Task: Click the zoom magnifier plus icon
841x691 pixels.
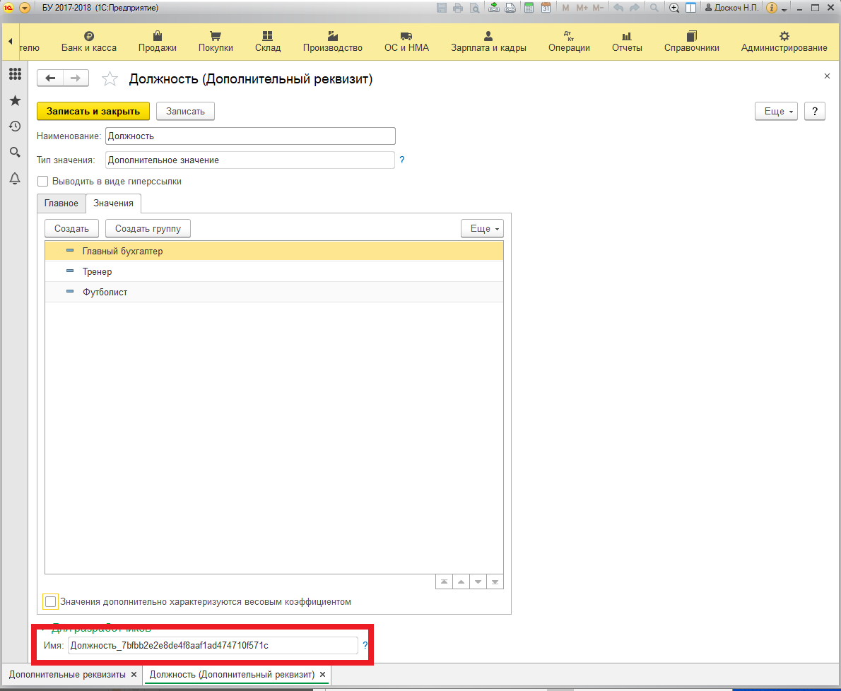Action: 674,8
